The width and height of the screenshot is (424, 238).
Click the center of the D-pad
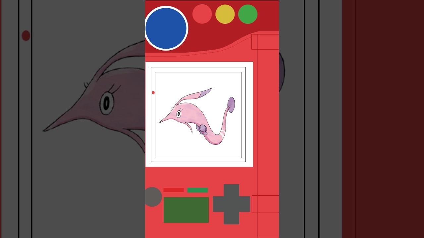(231, 204)
